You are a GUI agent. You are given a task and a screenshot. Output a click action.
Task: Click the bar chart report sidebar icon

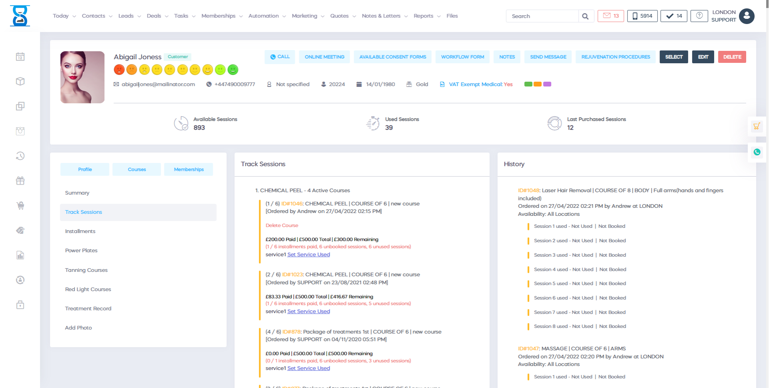click(20, 255)
